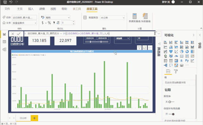Image resolution: width=203 pixels, height=125 pixels.
Task: Switch to the 帮助 ribbon tab
Action: [64, 9]
